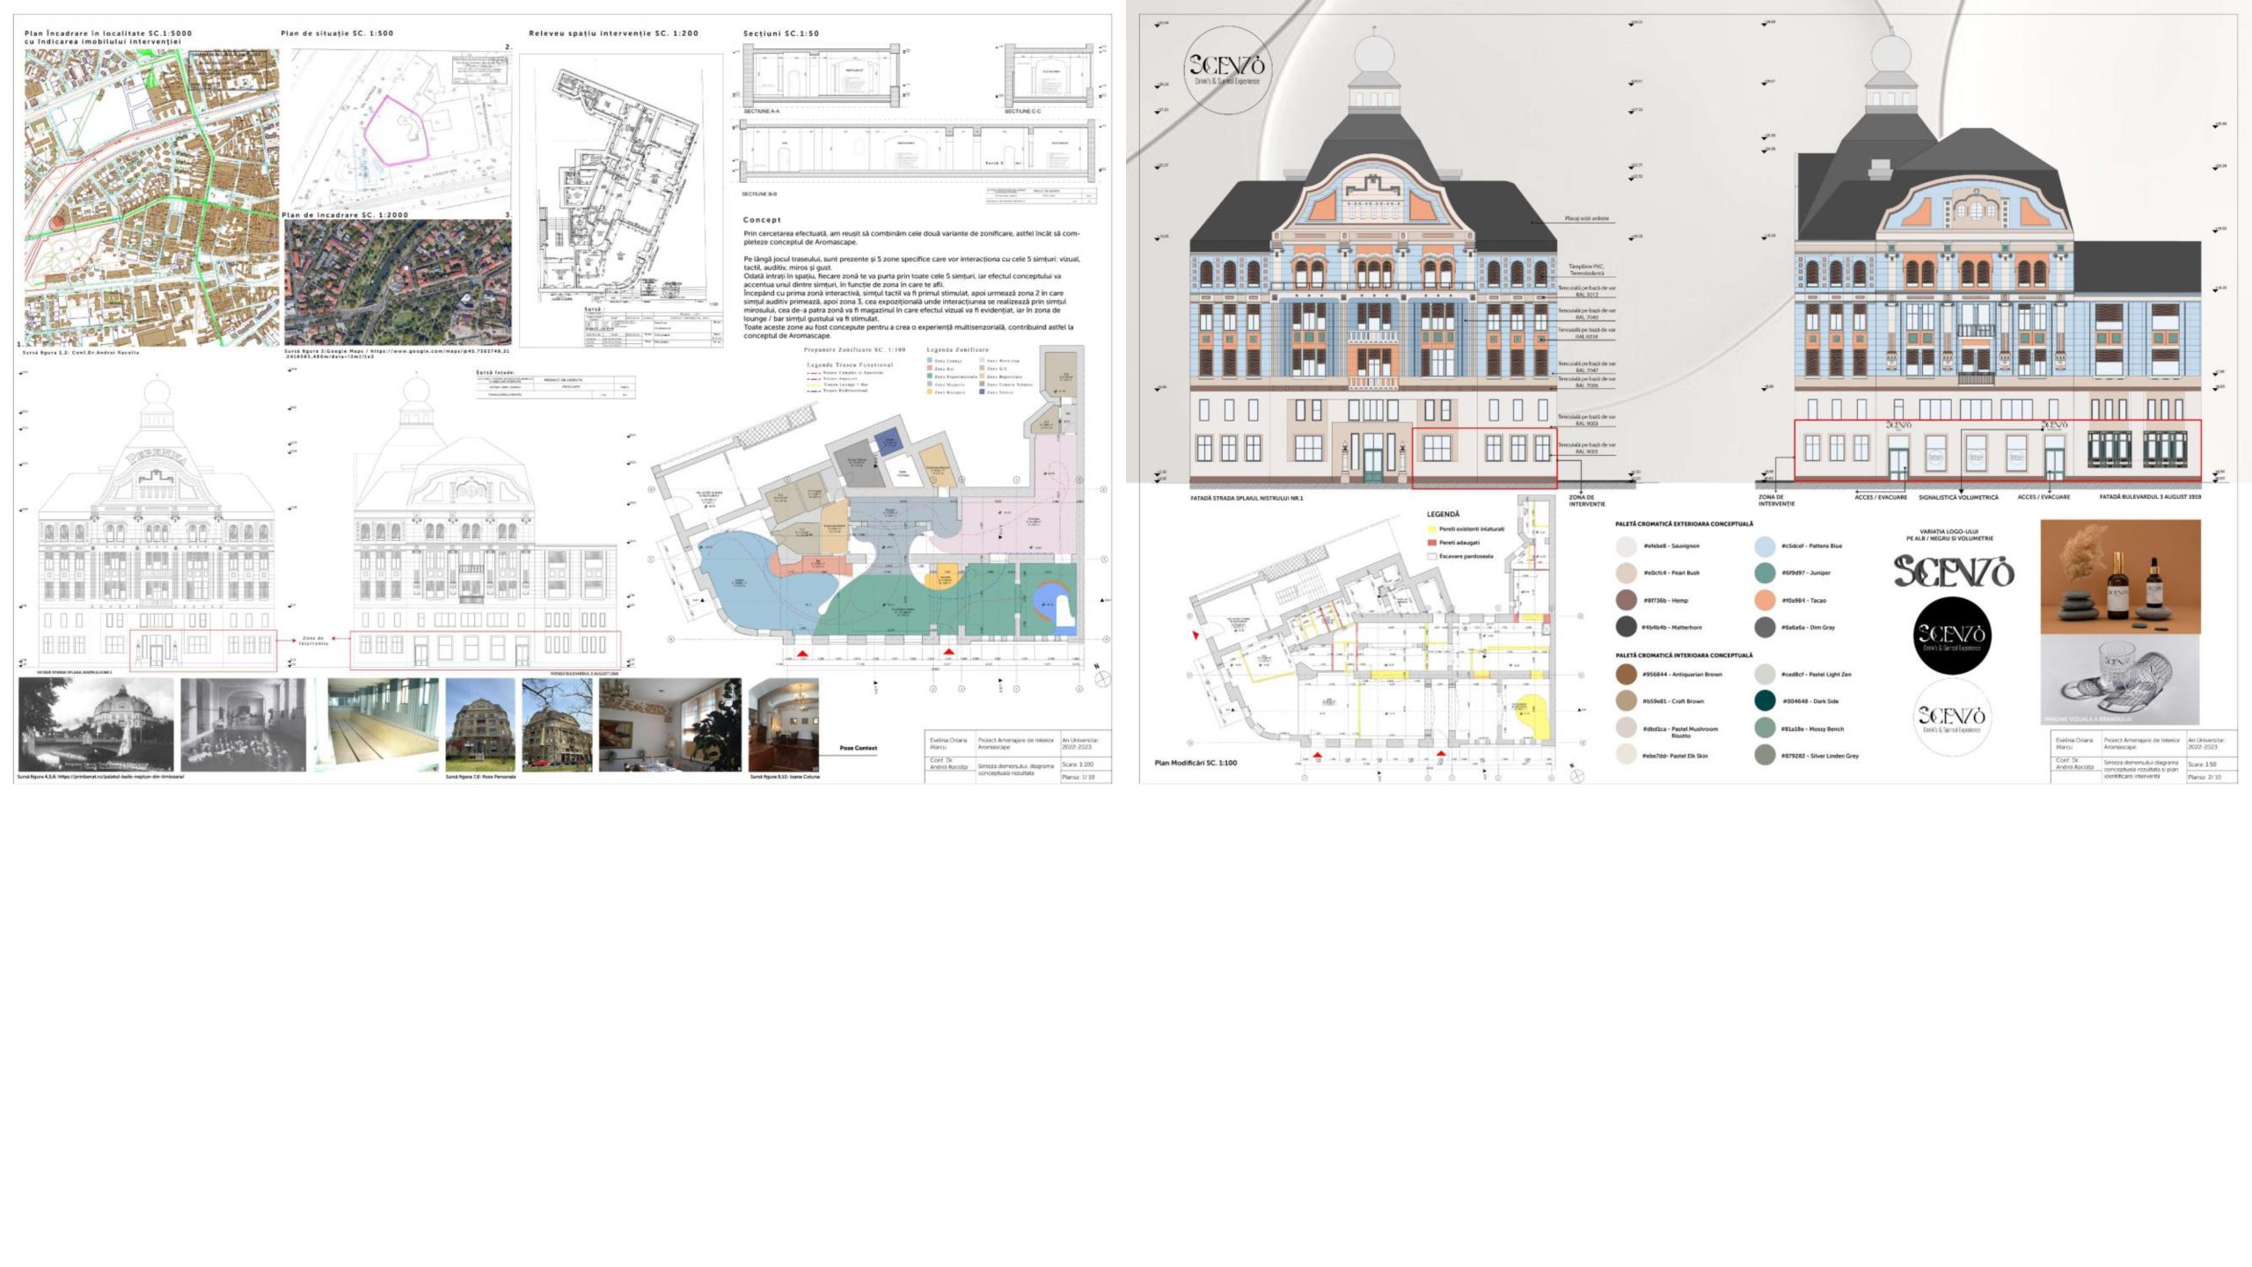Pick the Tacao orange swatch

point(1765,600)
